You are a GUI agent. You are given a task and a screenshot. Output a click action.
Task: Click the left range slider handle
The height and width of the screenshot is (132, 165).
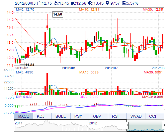pyautogui.click(x=126, y=125)
